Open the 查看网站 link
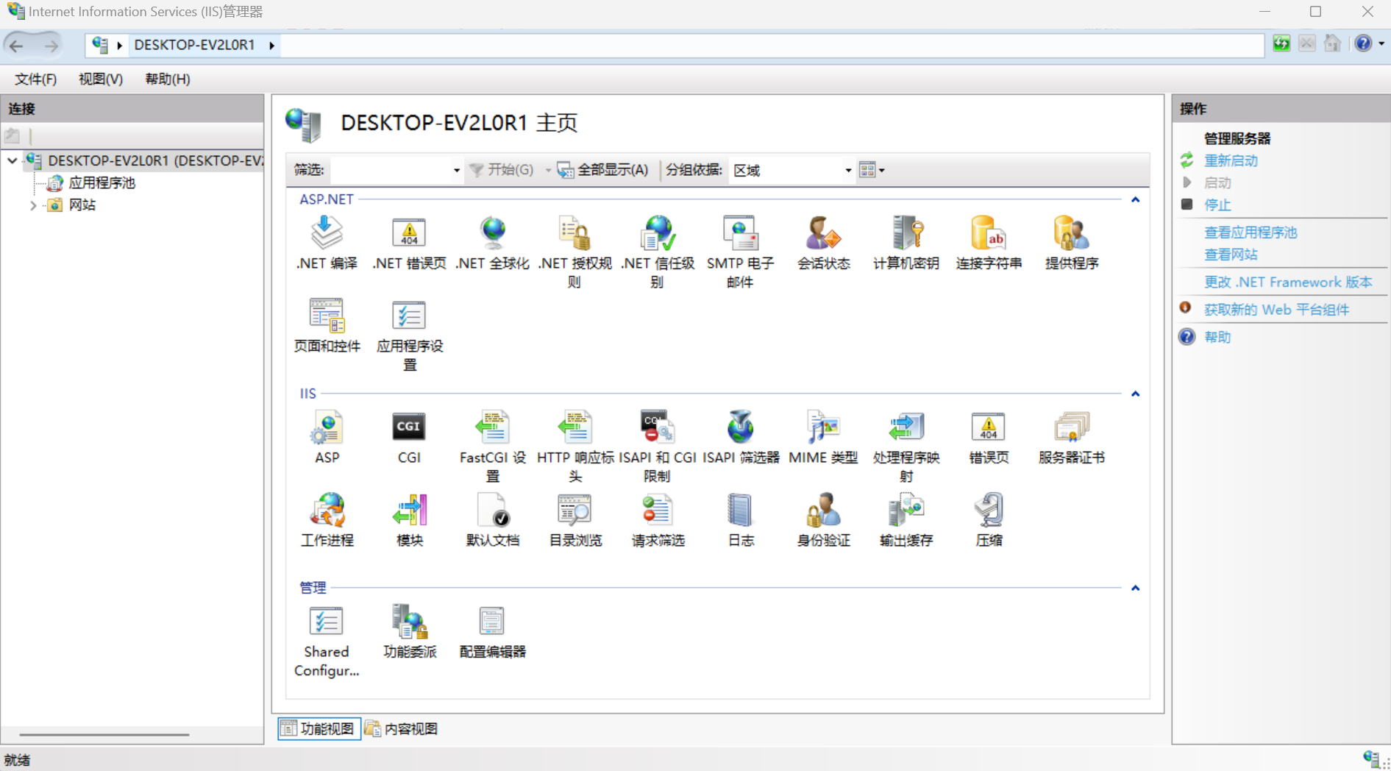This screenshot has height=771, width=1391. point(1231,255)
